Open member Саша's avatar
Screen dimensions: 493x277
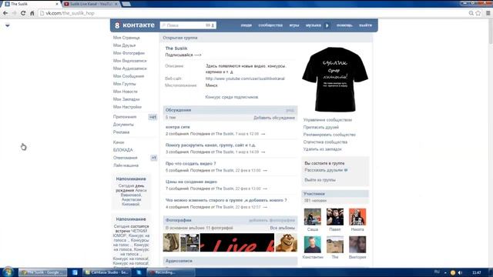(313, 217)
